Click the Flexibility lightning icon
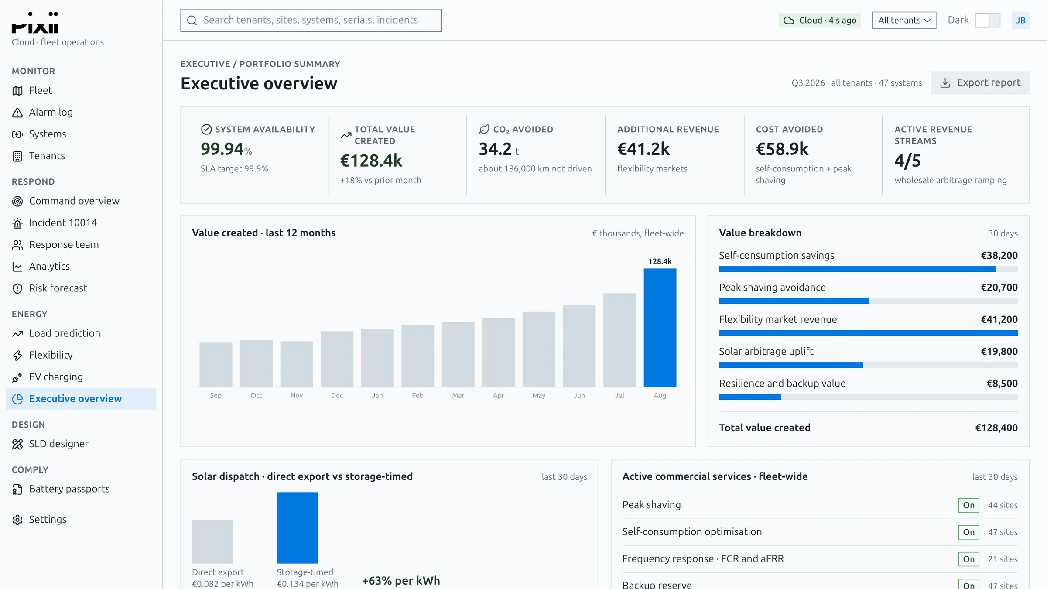The image size is (1047, 589). click(17, 355)
